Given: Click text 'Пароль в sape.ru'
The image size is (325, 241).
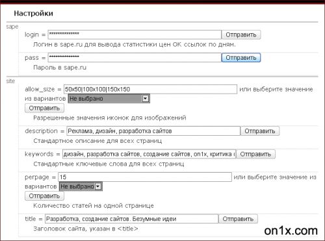Looking at the screenshot, I should [x=60, y=68].
